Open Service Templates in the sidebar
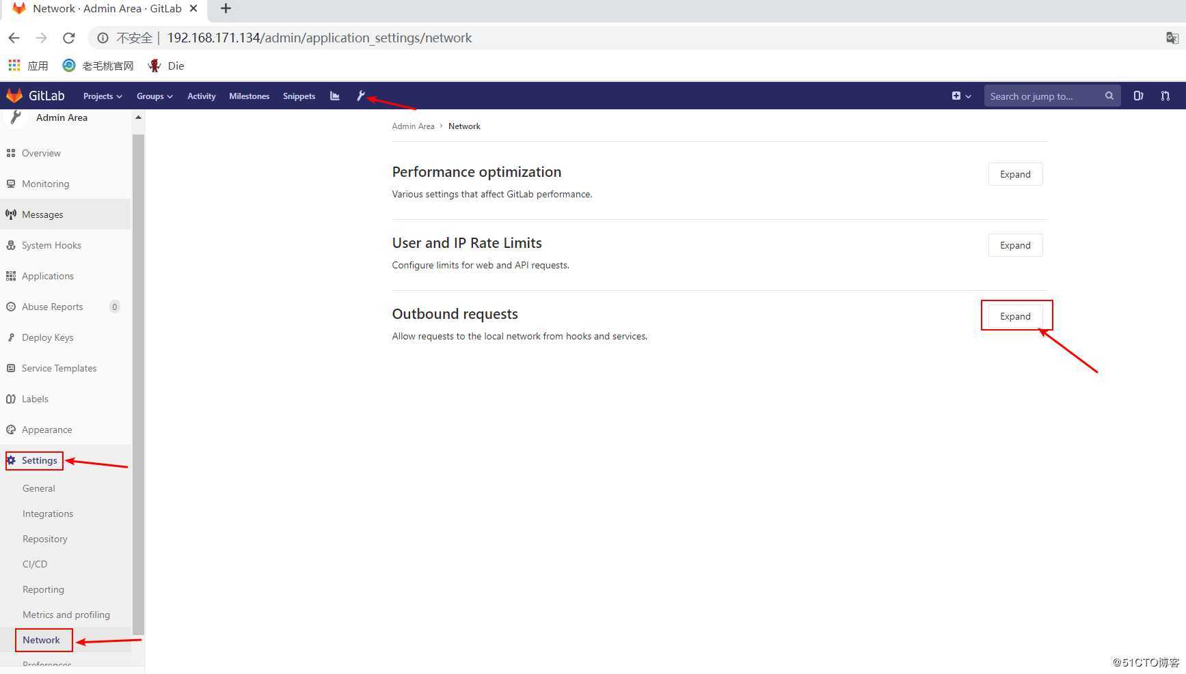Viewport: 1186px width, 674px height. [x=66, y=368]
